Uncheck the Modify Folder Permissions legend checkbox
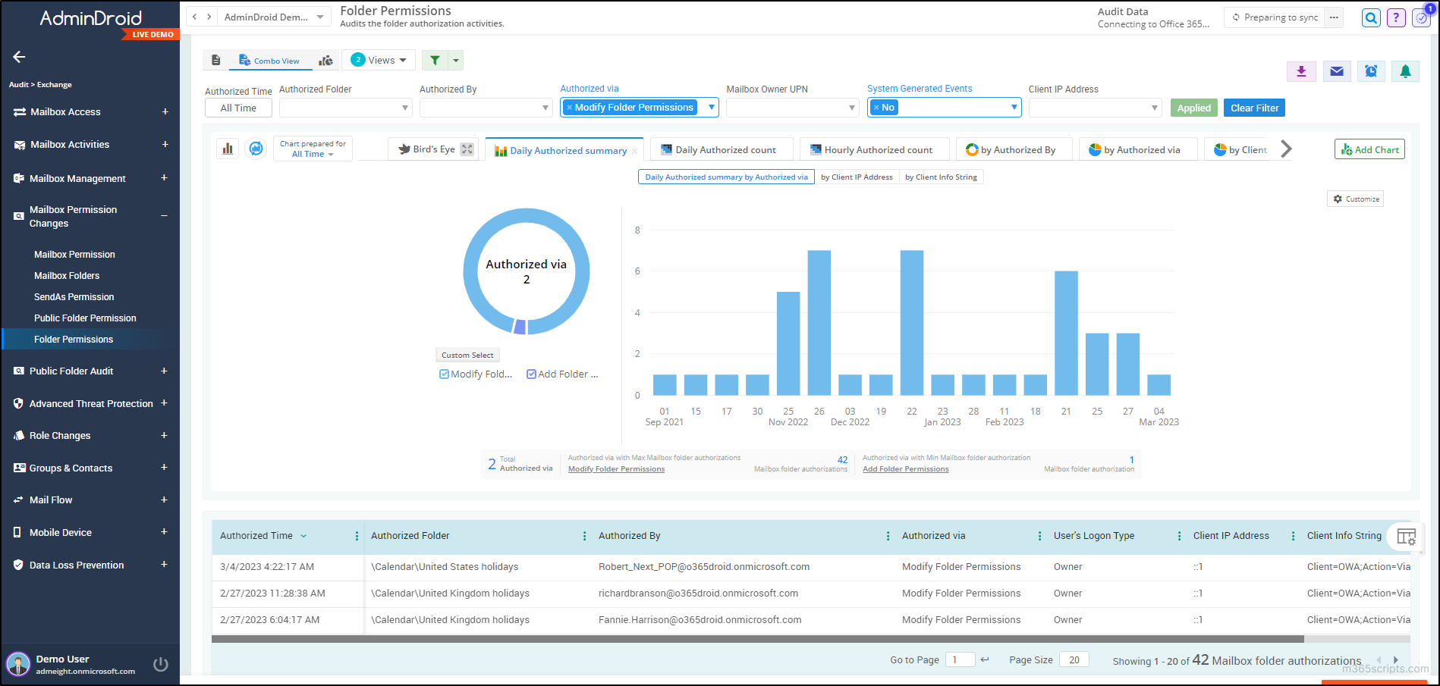This screenshot has width=1440, height=686. coord(444,374)
